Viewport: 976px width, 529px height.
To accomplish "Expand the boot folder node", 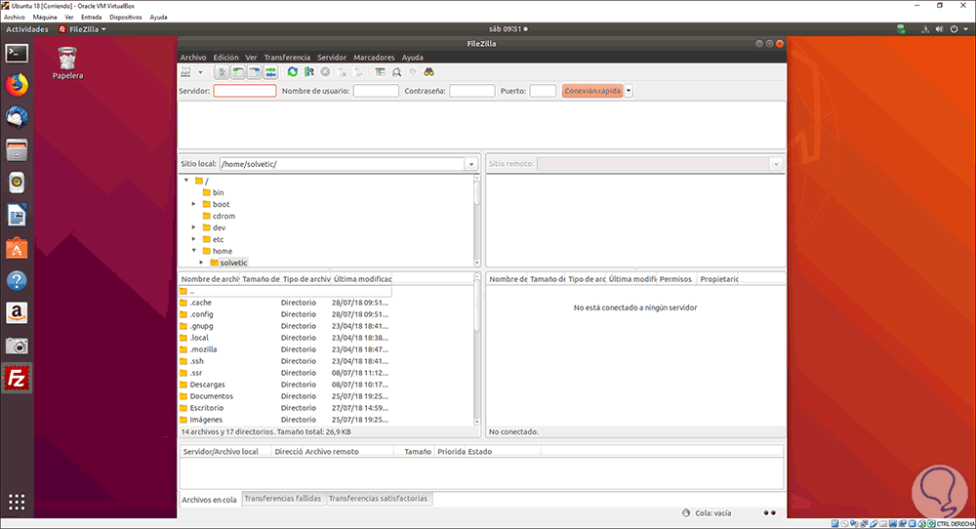I will pos(193,204).
